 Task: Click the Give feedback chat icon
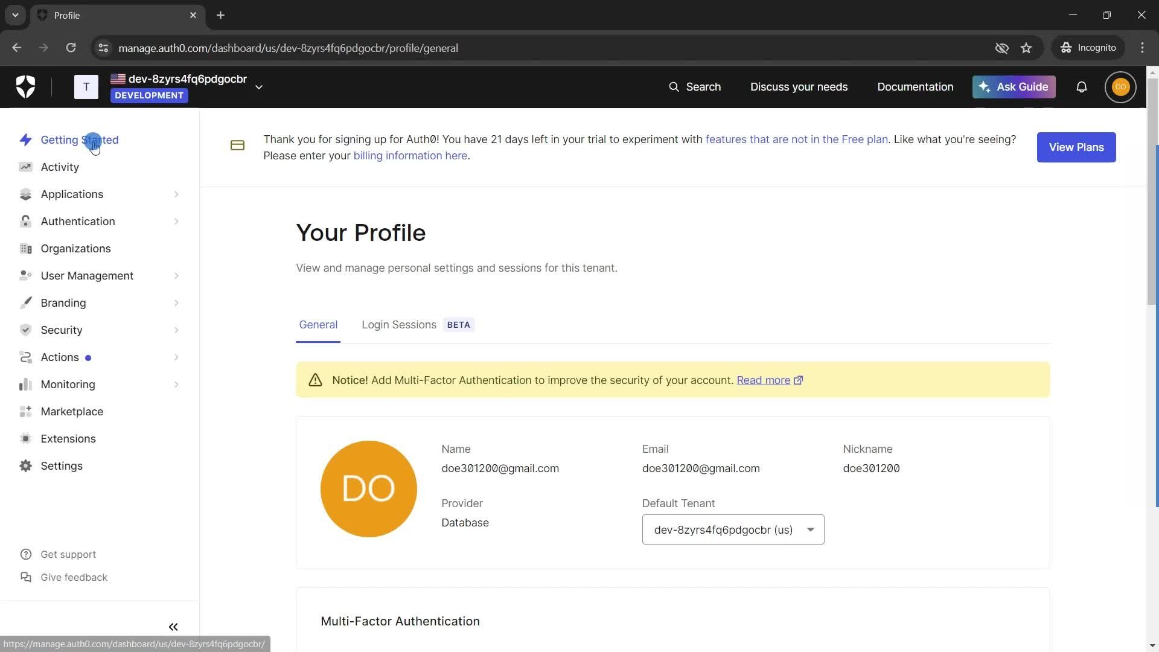pyautogui.click(x=25, y=578)
